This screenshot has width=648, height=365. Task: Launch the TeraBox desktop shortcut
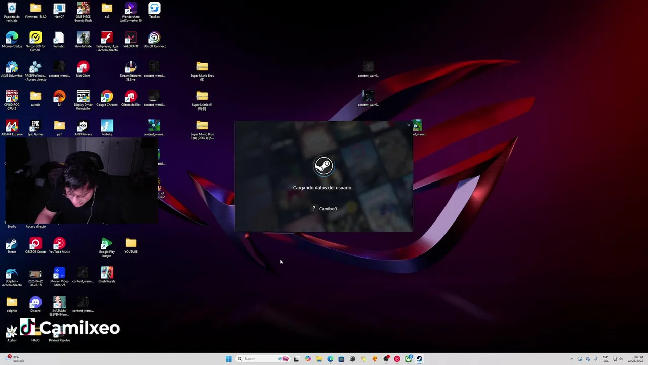click(x=154, y=11)
